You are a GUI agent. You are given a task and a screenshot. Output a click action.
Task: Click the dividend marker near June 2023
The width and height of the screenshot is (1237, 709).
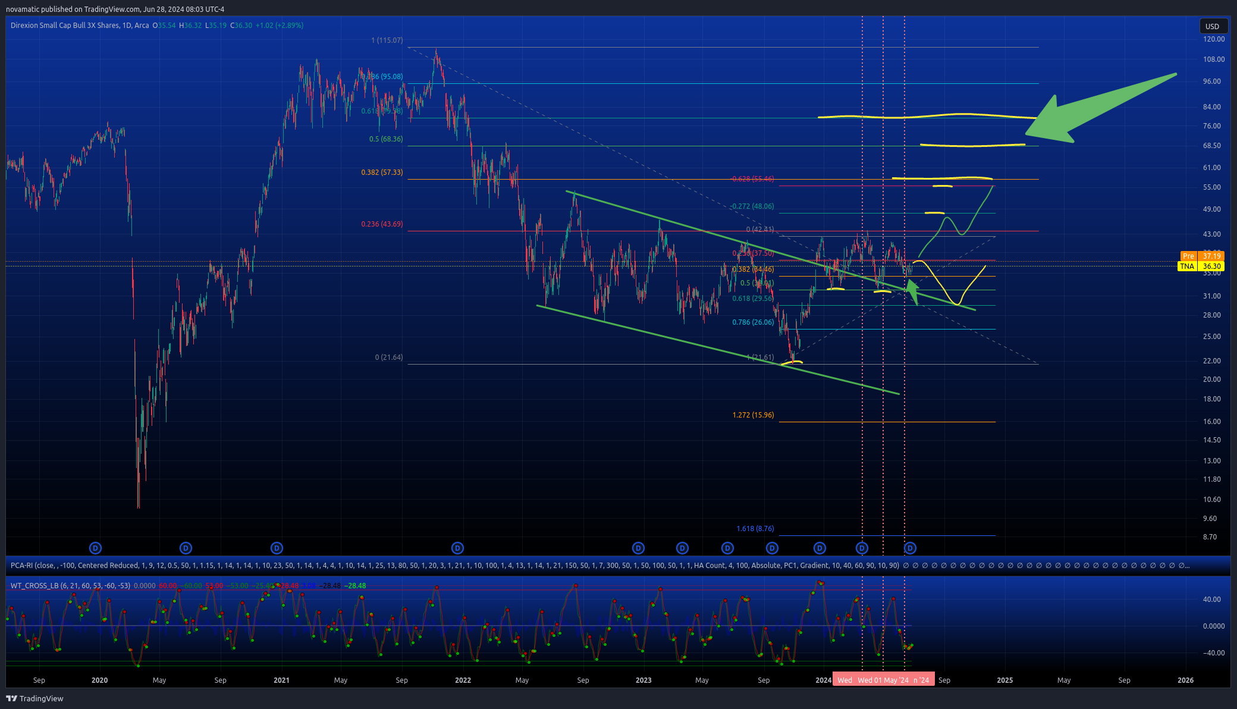727,548
